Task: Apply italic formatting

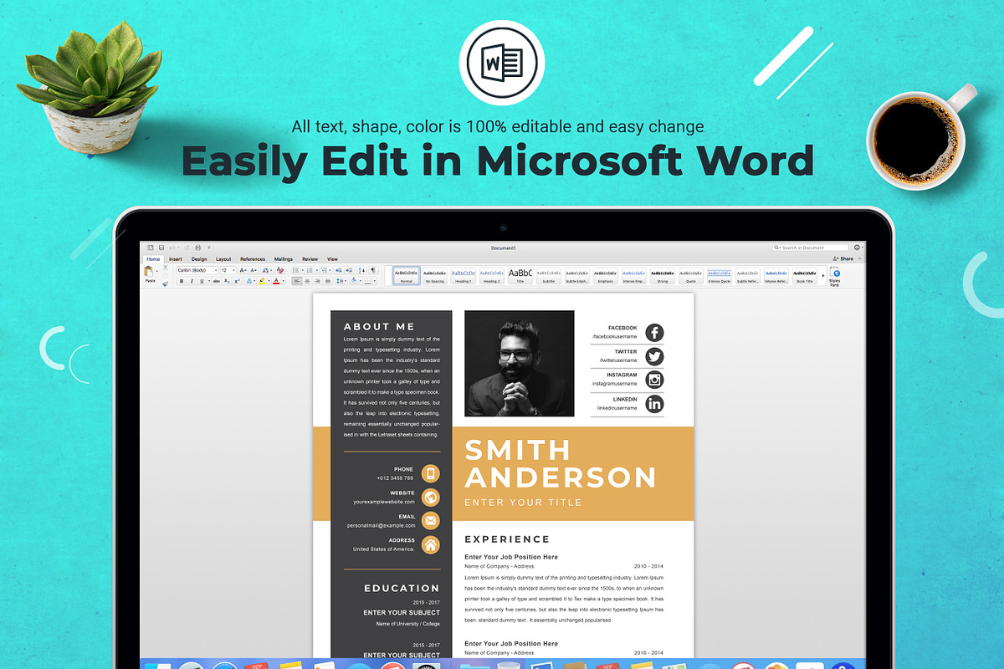Action: pyautogui.click(x=192, y=281)
